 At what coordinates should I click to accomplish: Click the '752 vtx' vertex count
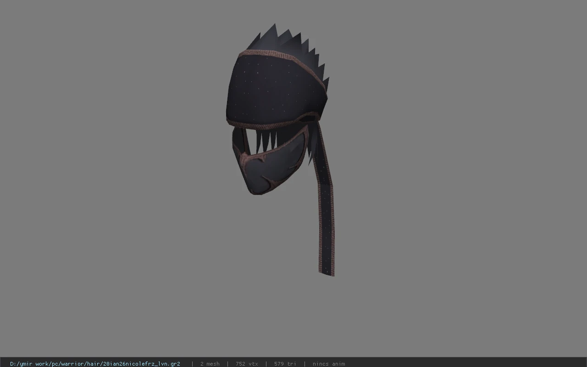point(247,364)
